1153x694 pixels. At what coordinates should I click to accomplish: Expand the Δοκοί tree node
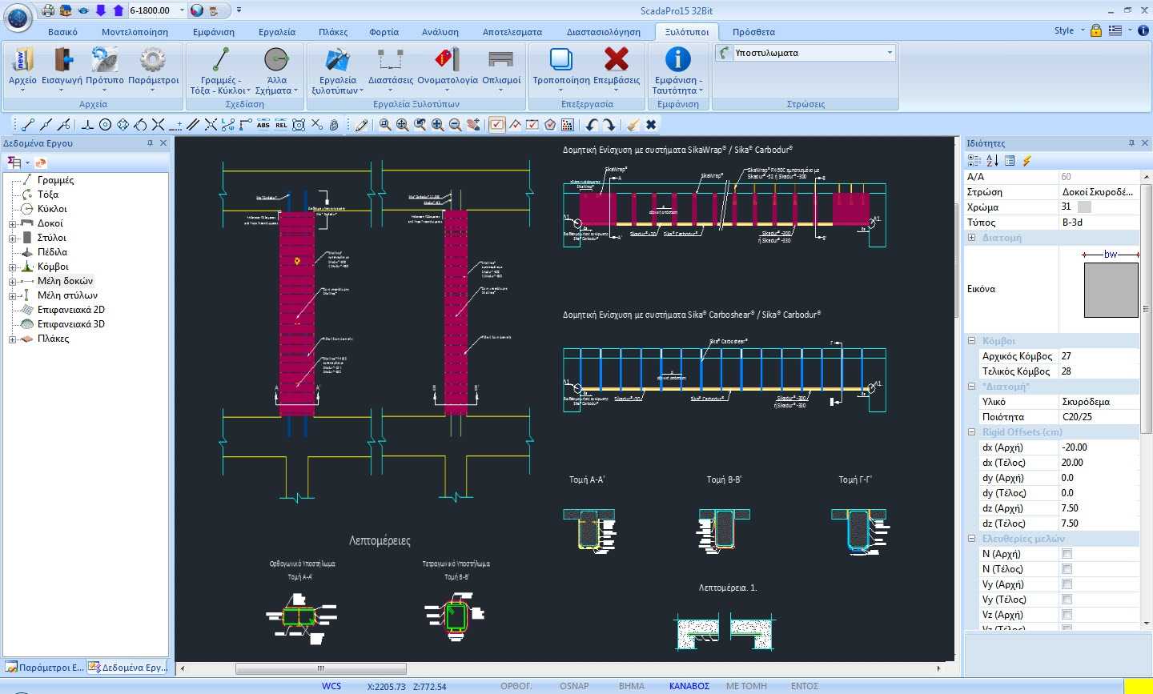(13, 223)
